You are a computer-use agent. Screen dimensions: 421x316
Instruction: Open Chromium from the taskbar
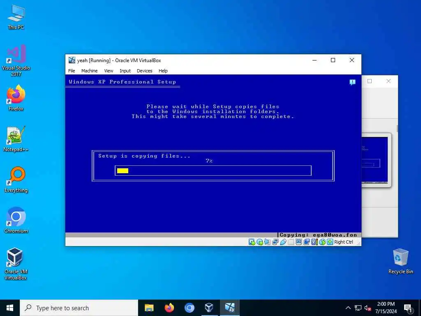click(189, 308)
